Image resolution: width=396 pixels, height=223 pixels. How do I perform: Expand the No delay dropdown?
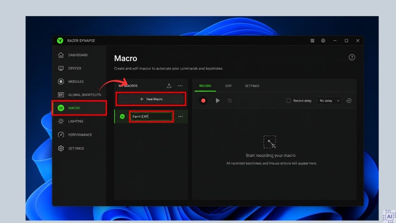tap(329, 101)
